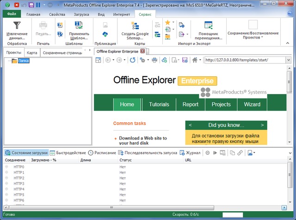Expand the browser settings gear dropdown arrow
The image size is (296, 220).
[148, 60]
